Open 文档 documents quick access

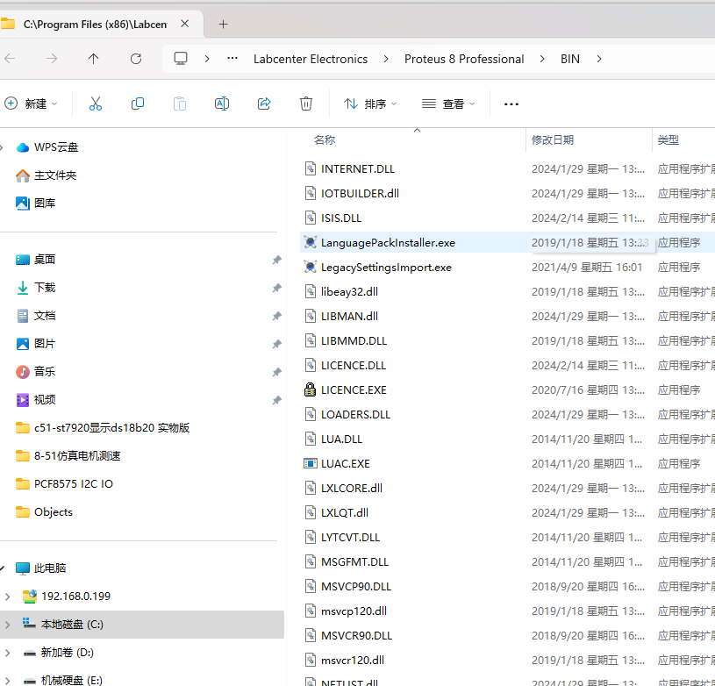tap(36, 316)
